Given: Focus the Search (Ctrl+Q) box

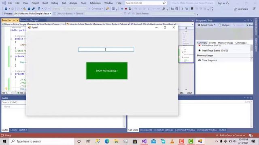Looking at the screenshot, I should coord(146,3).
